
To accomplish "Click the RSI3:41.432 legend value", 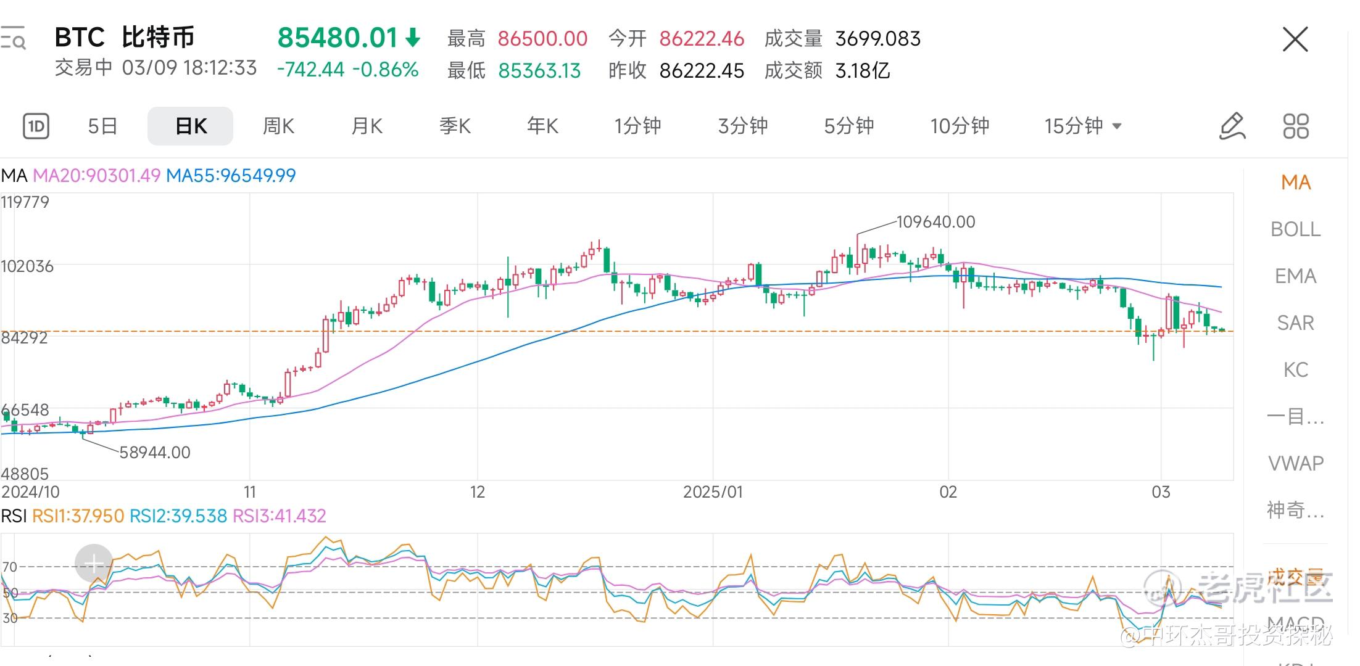I will [x=280, y=516].
